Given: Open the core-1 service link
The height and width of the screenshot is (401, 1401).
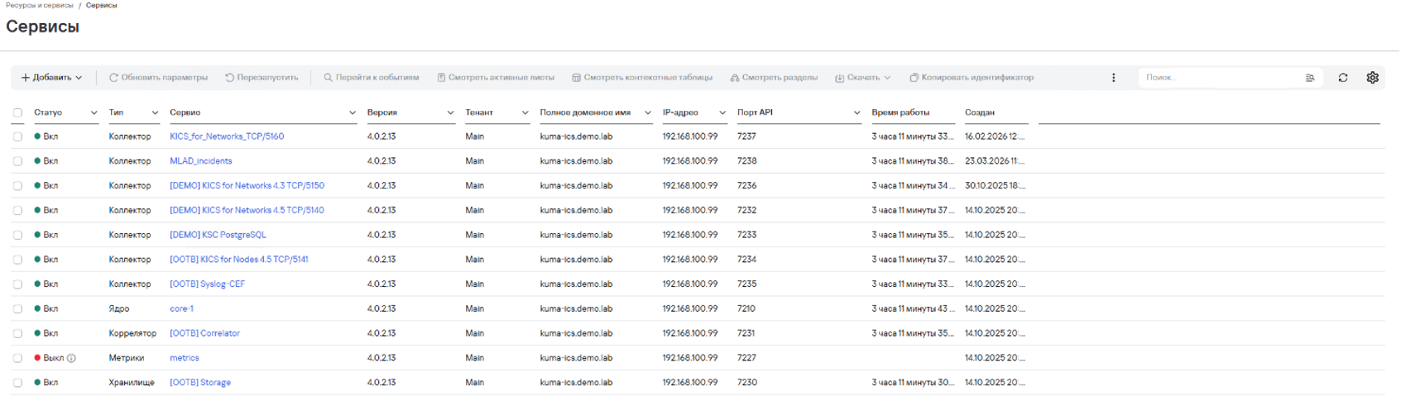Looking at the screenshot, I should pos(181,308).
